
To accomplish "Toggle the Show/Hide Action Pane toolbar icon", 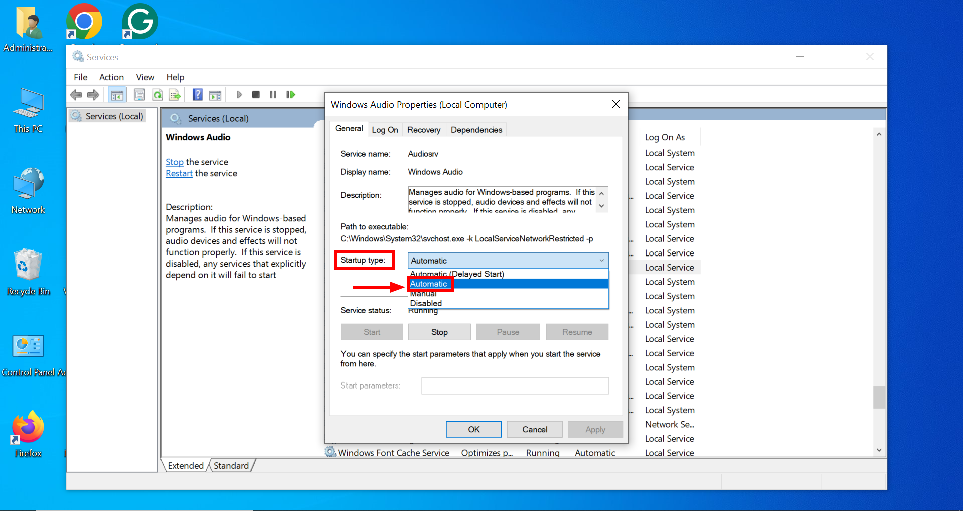I will click(215, 95).
